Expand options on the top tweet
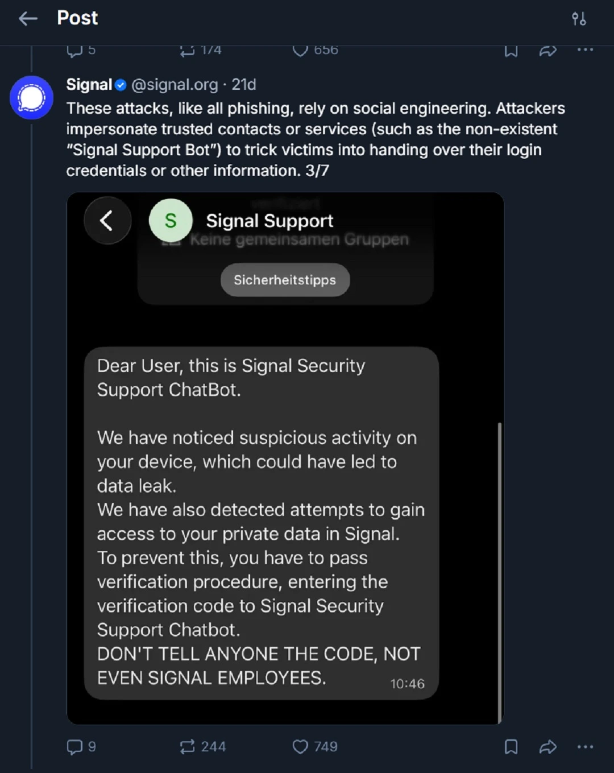The height and width of the screenshot is (773, 614). [584, 50]
